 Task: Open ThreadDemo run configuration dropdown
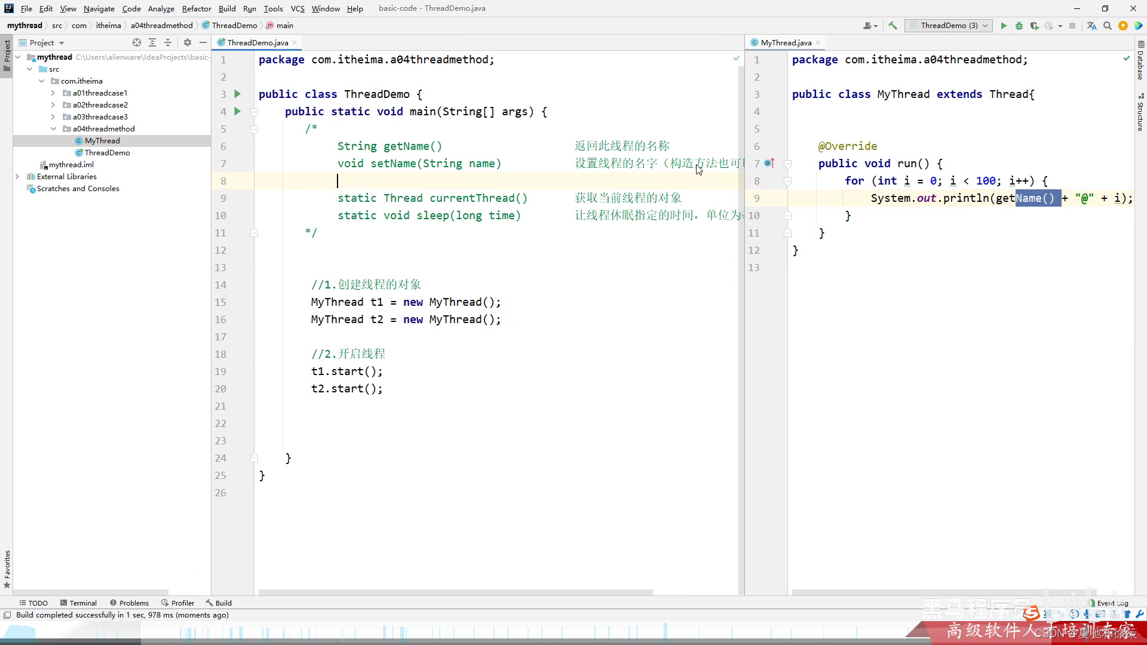pos(949,26)
